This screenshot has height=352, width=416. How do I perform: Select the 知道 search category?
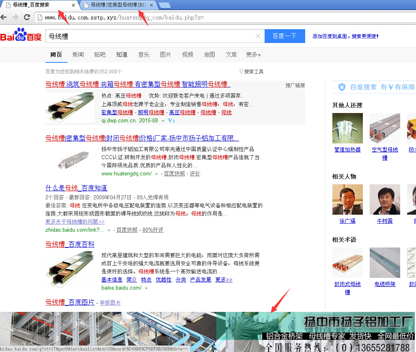click(122, 55)
